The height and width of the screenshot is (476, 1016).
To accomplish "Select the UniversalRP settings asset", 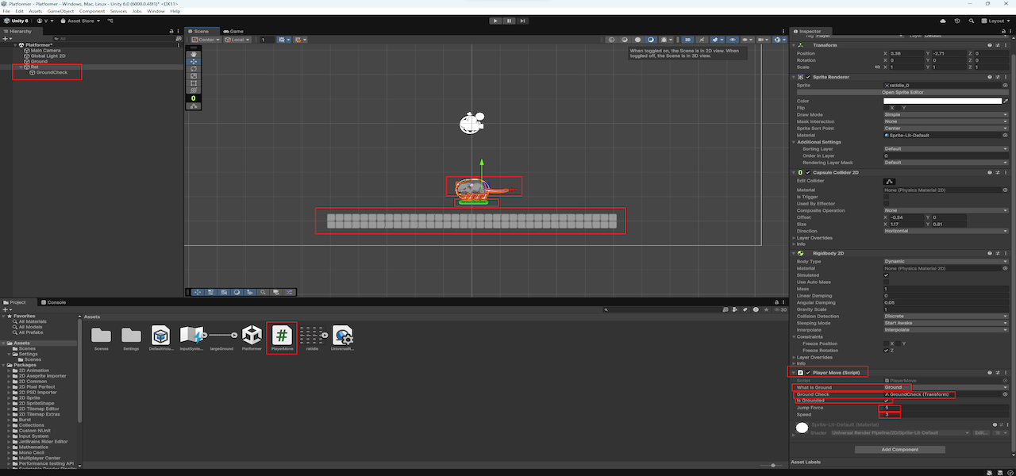I will point(342,338).
